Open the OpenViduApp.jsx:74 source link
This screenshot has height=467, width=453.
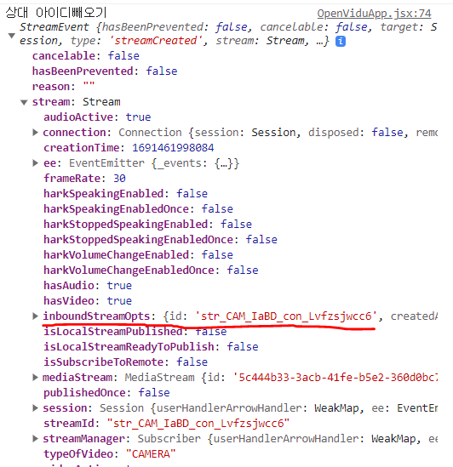374,14
